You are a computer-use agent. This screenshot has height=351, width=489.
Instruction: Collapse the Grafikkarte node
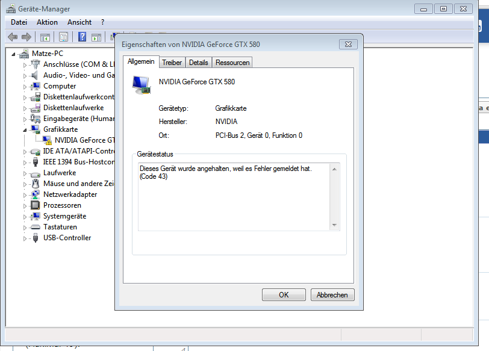tap(25, 130)
